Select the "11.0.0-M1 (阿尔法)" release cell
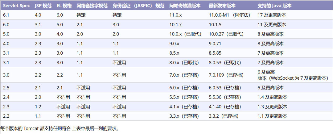 (229, 15)
